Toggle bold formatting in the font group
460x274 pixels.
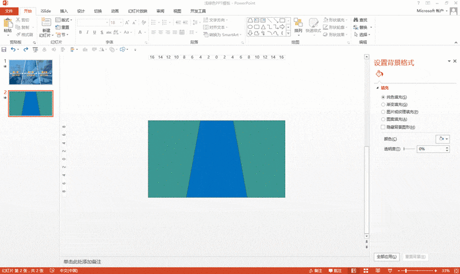click(x=79, y=33)
